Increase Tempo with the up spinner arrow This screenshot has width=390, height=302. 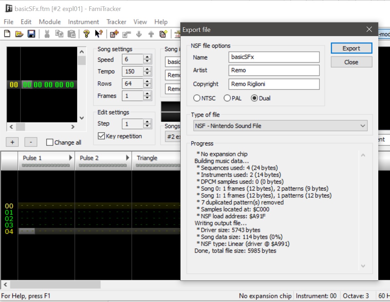click(x=147, y=69)
